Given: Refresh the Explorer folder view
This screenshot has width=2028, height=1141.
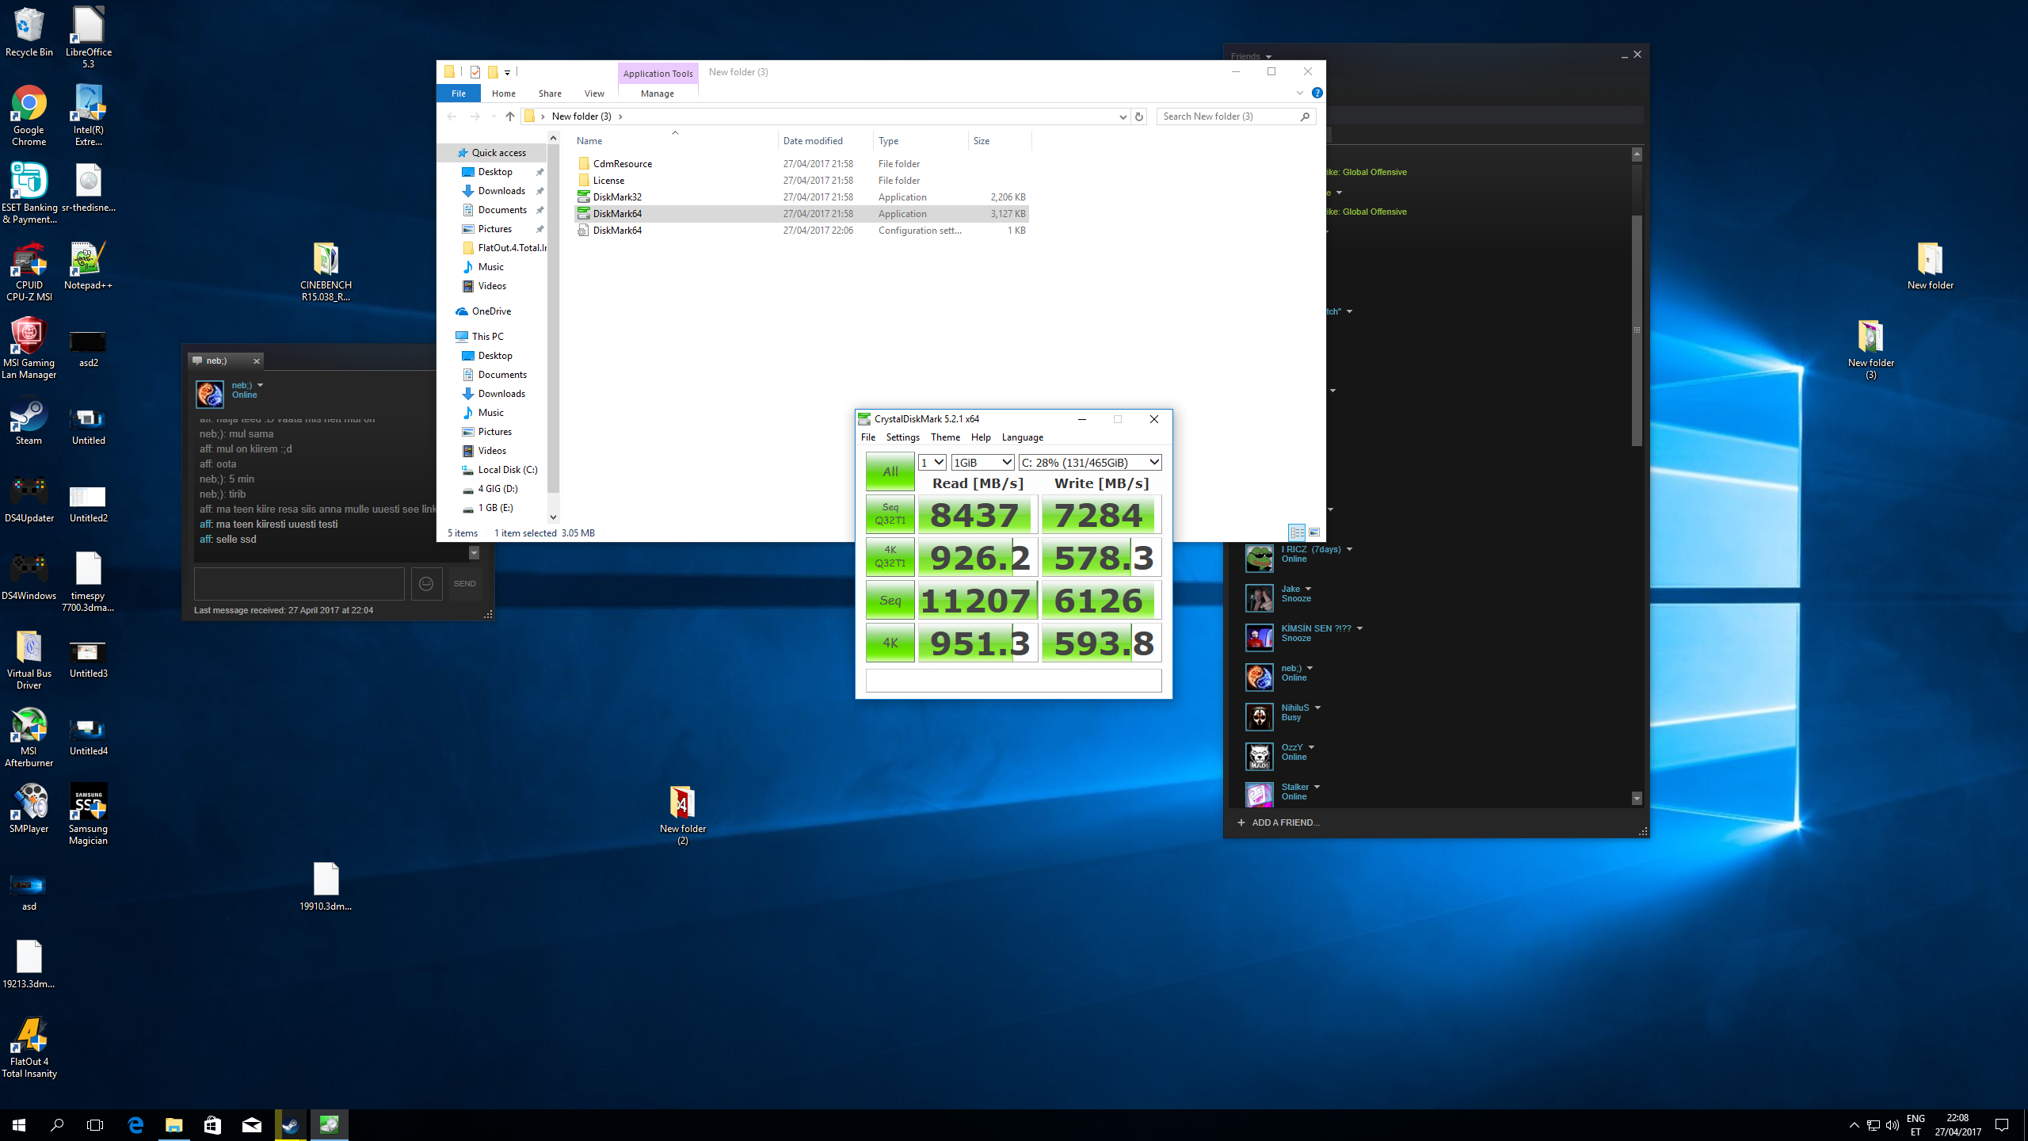Looking at the screenshot, I should [1139, 116].
